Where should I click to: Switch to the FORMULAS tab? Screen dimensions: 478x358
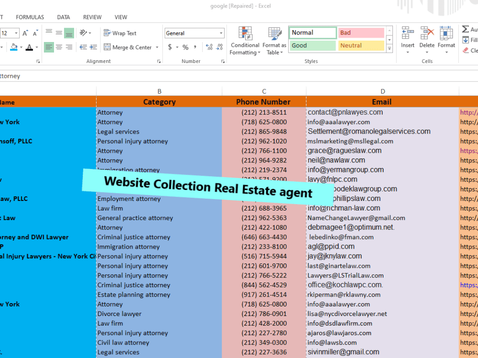(30, 17)
